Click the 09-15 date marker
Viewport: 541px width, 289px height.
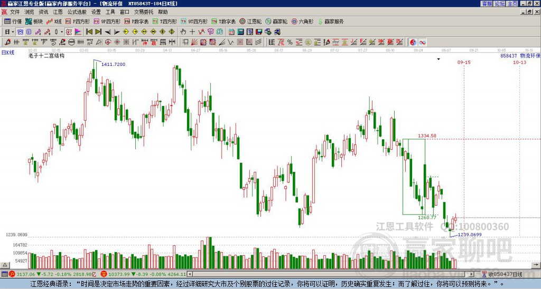click(464, 62)
